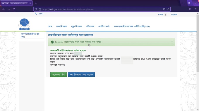The width and height of the screenshot is (199, 111).
Task: Click the phone icon beside ১৬১৫২
Action: pyautogui.click(x=36, y=14)
